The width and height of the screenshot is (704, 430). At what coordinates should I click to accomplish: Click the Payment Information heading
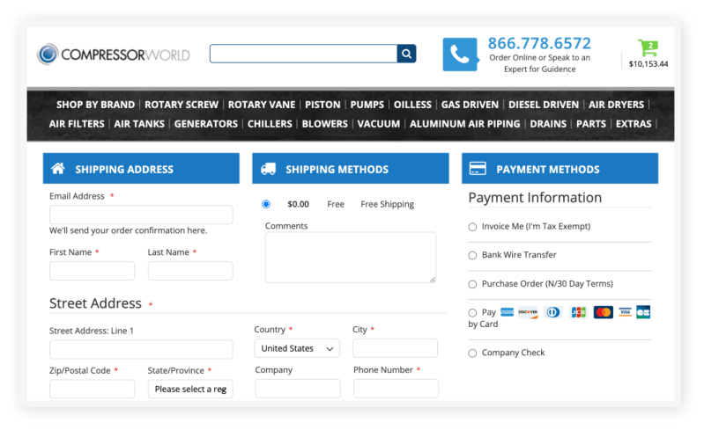[535, 198]
